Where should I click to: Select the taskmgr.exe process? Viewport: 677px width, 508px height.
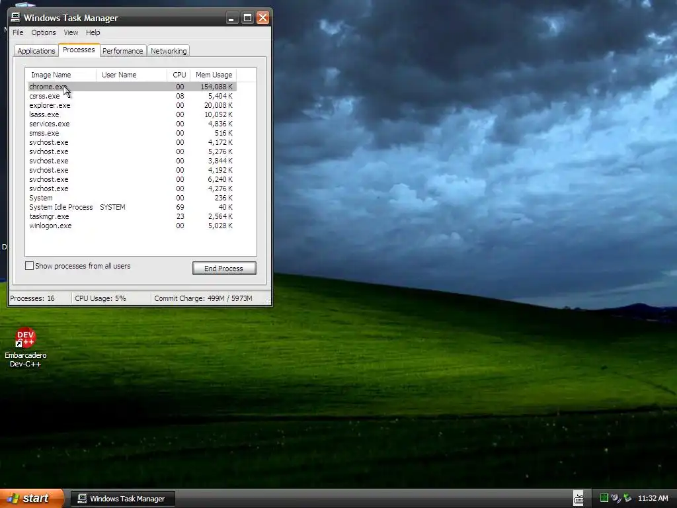pyautogui.click(x=132, y=216)
